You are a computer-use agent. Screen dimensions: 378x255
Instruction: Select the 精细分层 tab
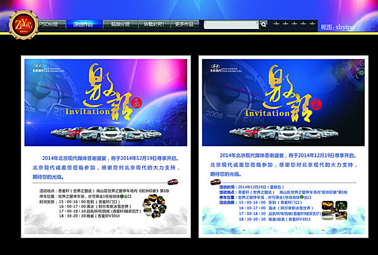(120, 24)
